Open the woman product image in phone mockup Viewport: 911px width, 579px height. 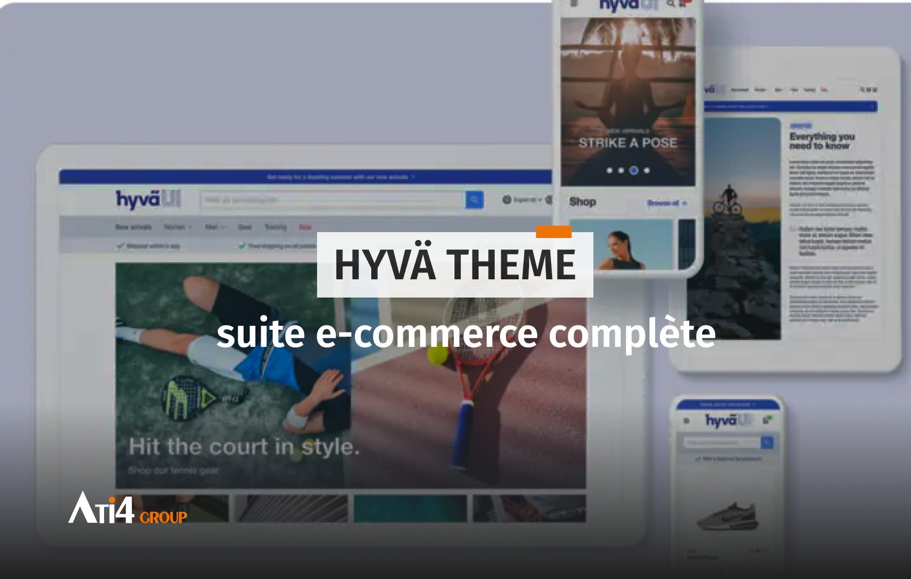pyautogui.click(x=621, y=244)
